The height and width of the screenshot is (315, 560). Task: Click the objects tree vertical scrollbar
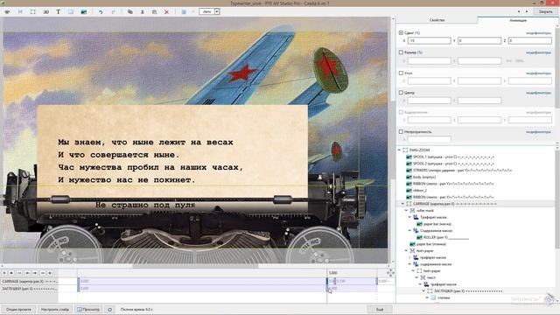point(557,200)
